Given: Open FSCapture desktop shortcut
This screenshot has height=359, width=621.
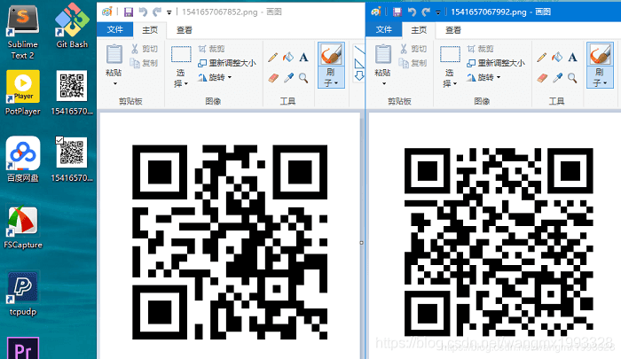Looking at the screenshot, I should tap(22, 227).
